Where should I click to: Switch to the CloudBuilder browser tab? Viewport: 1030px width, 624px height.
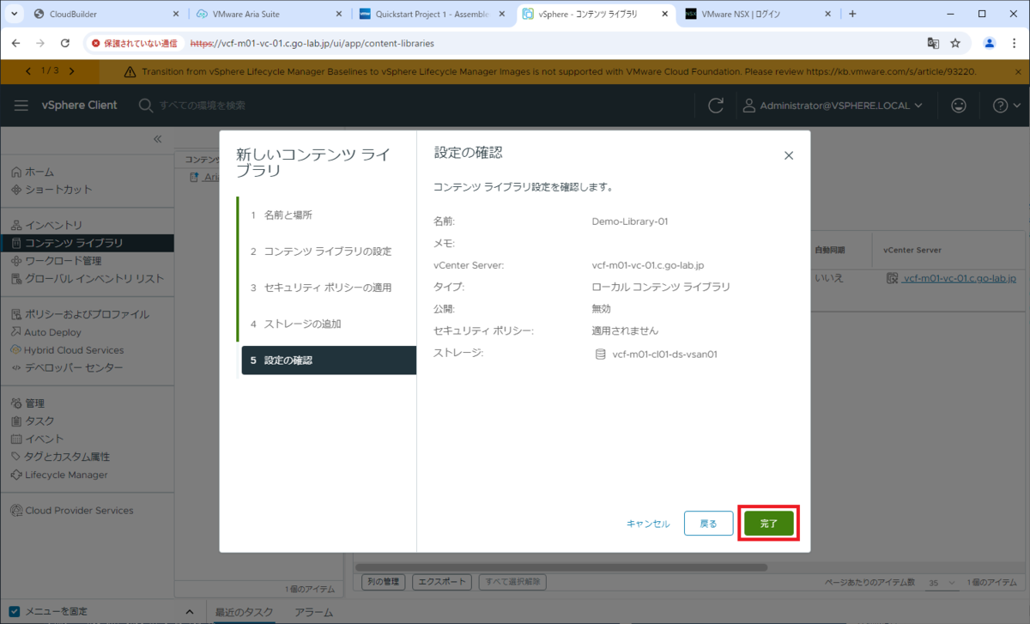click(107, 15)
